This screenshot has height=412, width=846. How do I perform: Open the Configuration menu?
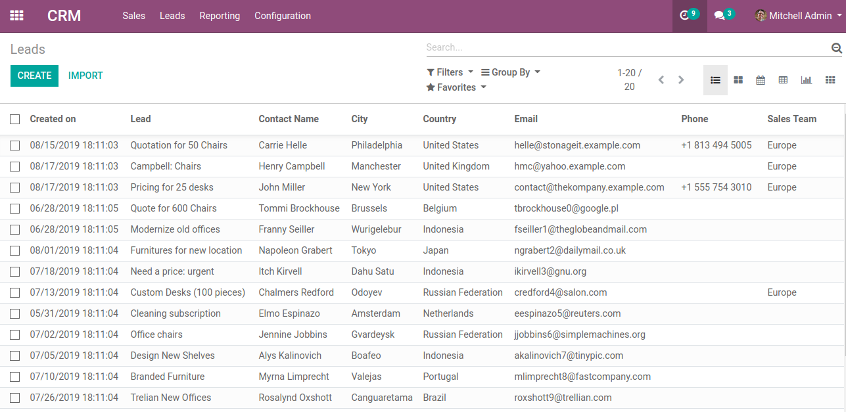(283, 16)
